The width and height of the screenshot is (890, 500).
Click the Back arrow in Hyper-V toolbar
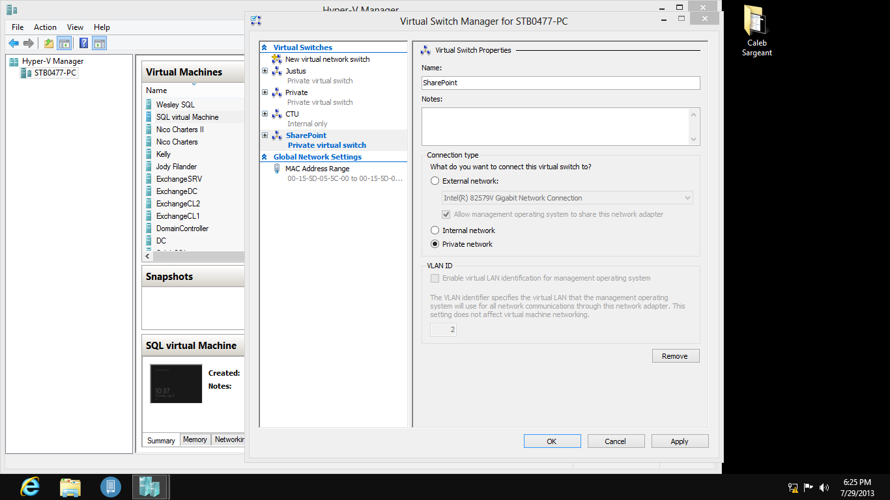coord(14,44)
